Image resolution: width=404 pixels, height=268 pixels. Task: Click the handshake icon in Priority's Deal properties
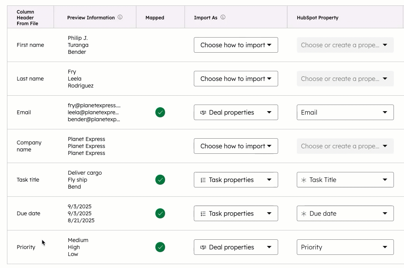coord(204,247)
